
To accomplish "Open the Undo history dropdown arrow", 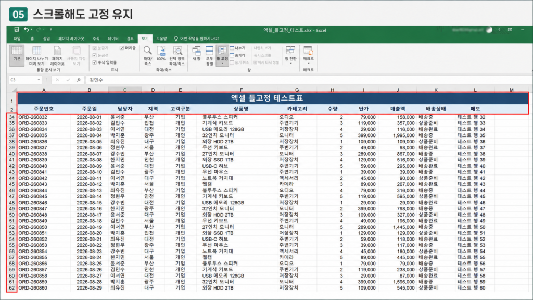I will (31, 30).
